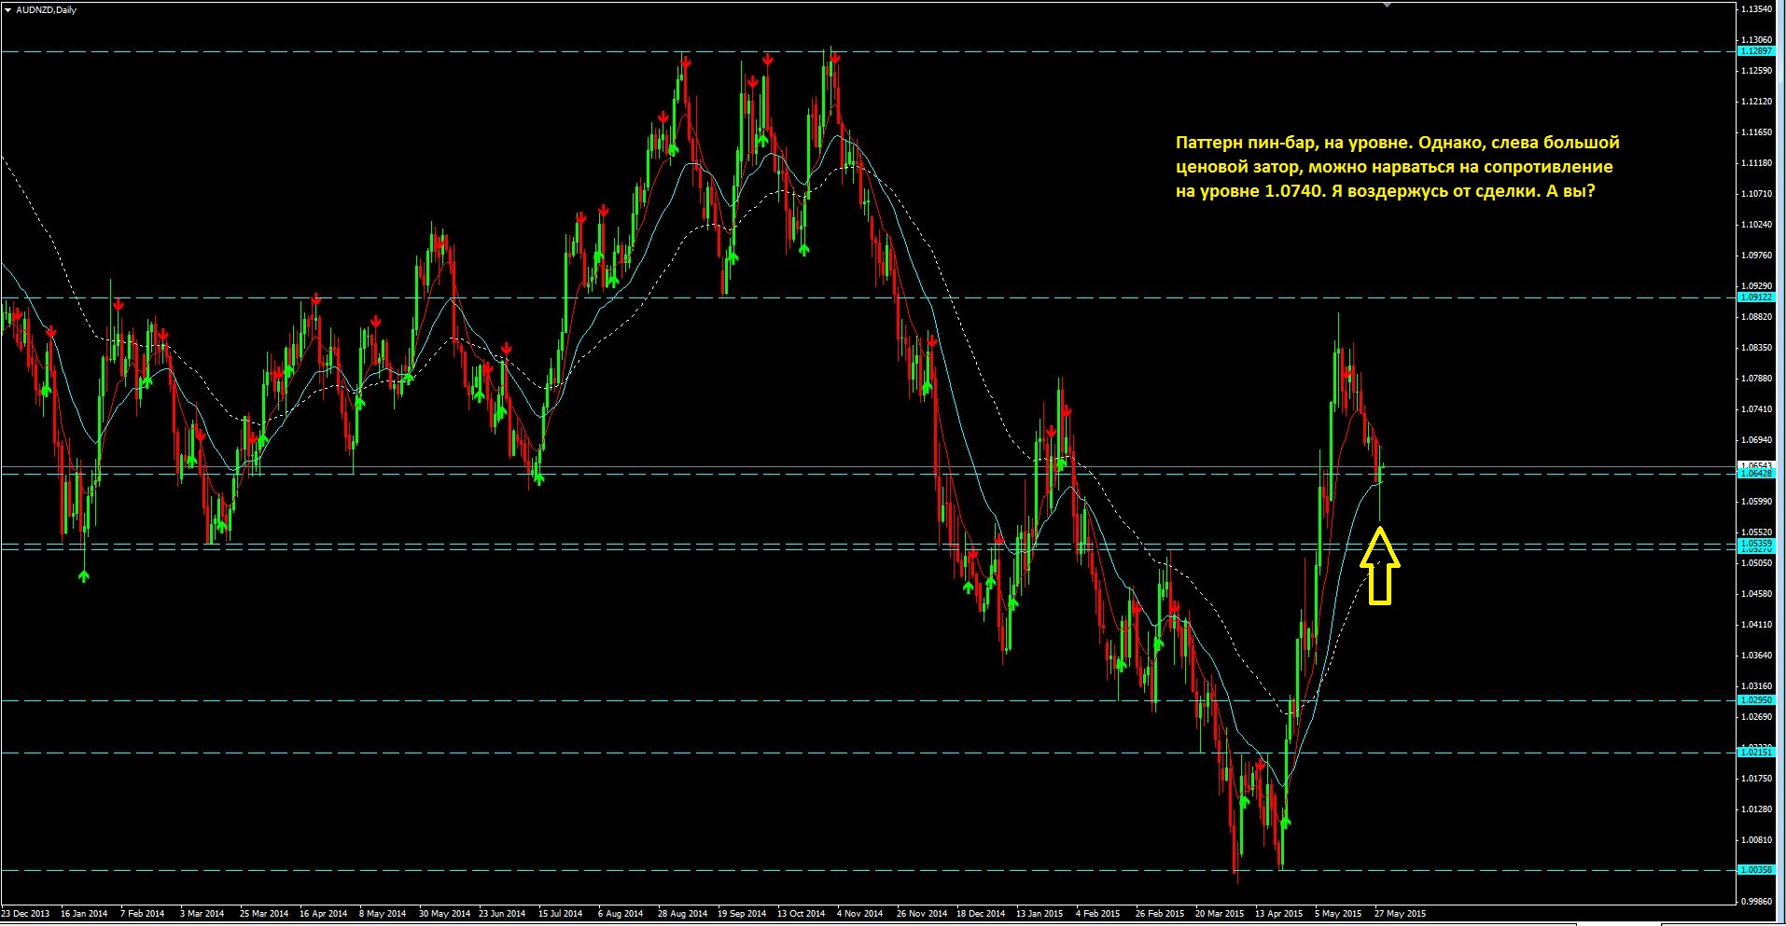Click the 0.99860 price scale label

(x=1757, y=902)
